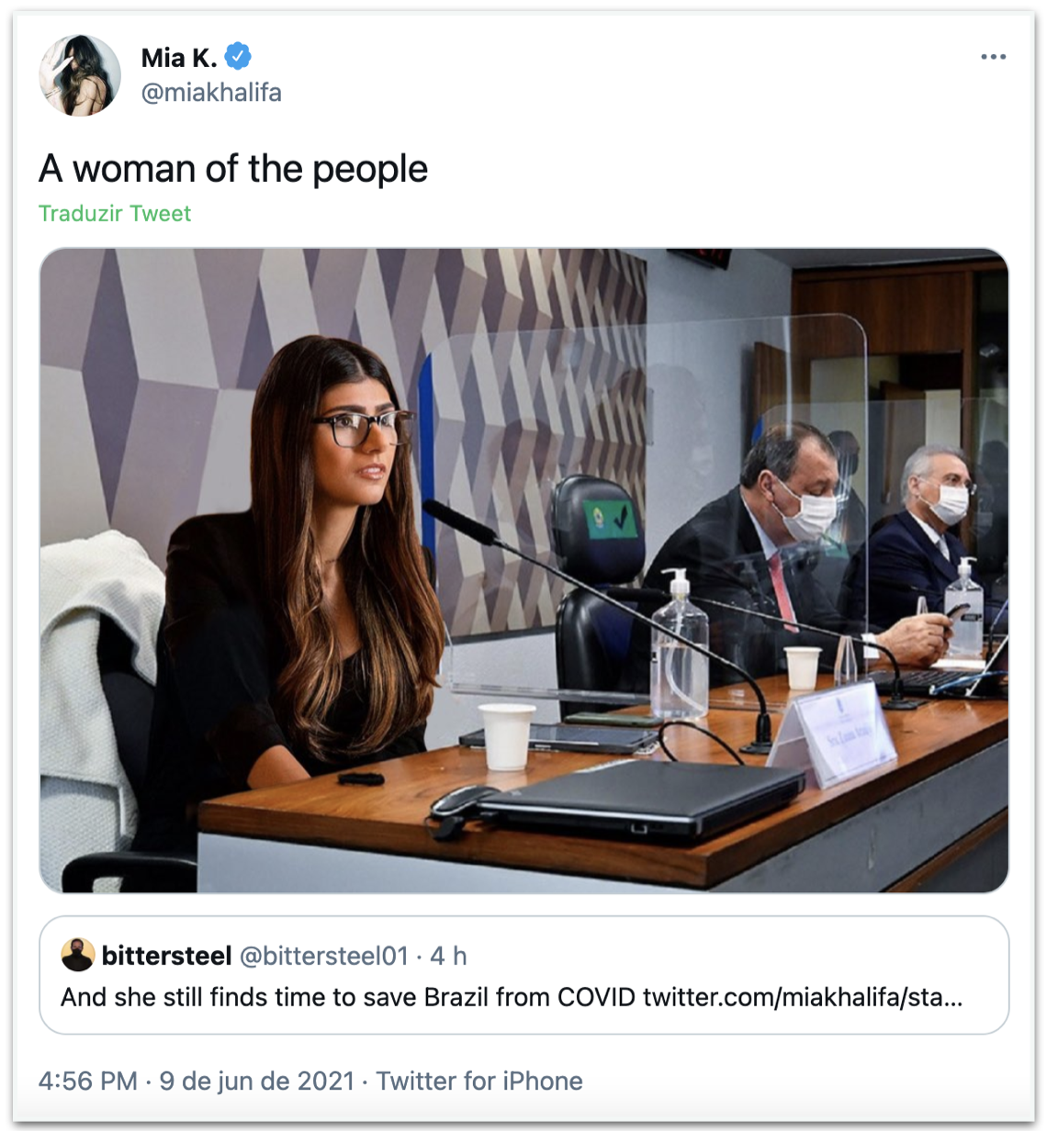
Task: Open the @bittersteel01 handle
Action: [x=323, y=956]
